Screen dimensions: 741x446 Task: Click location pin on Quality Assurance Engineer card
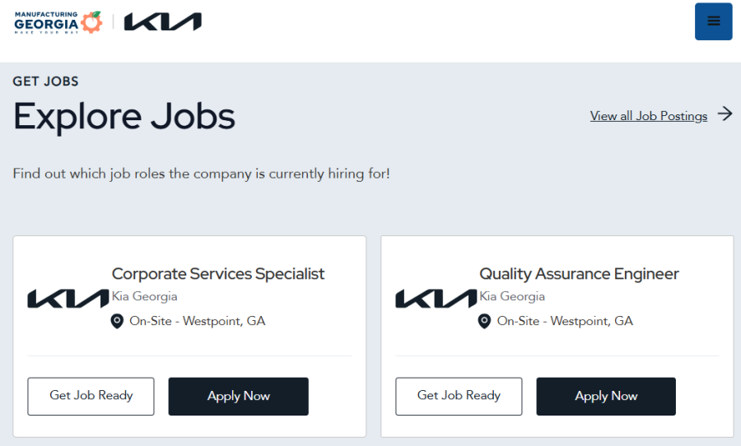[485, 321]
